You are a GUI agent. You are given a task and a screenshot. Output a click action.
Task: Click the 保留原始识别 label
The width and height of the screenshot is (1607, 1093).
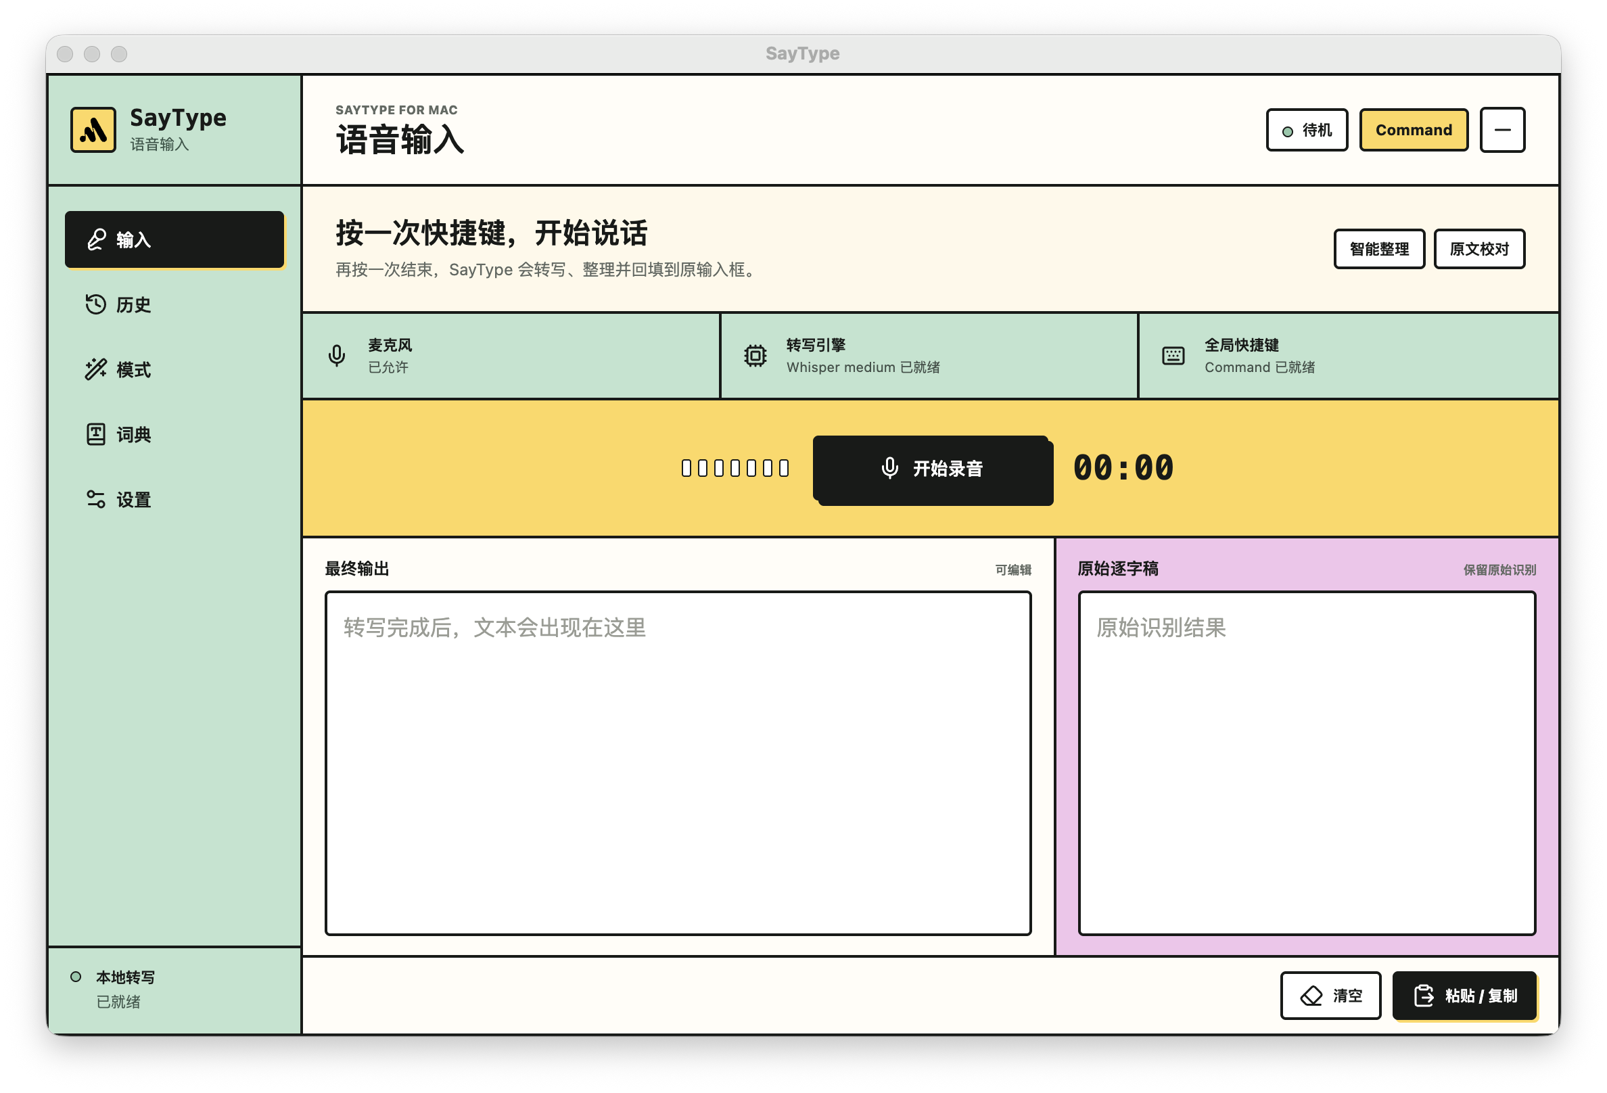1499,569
